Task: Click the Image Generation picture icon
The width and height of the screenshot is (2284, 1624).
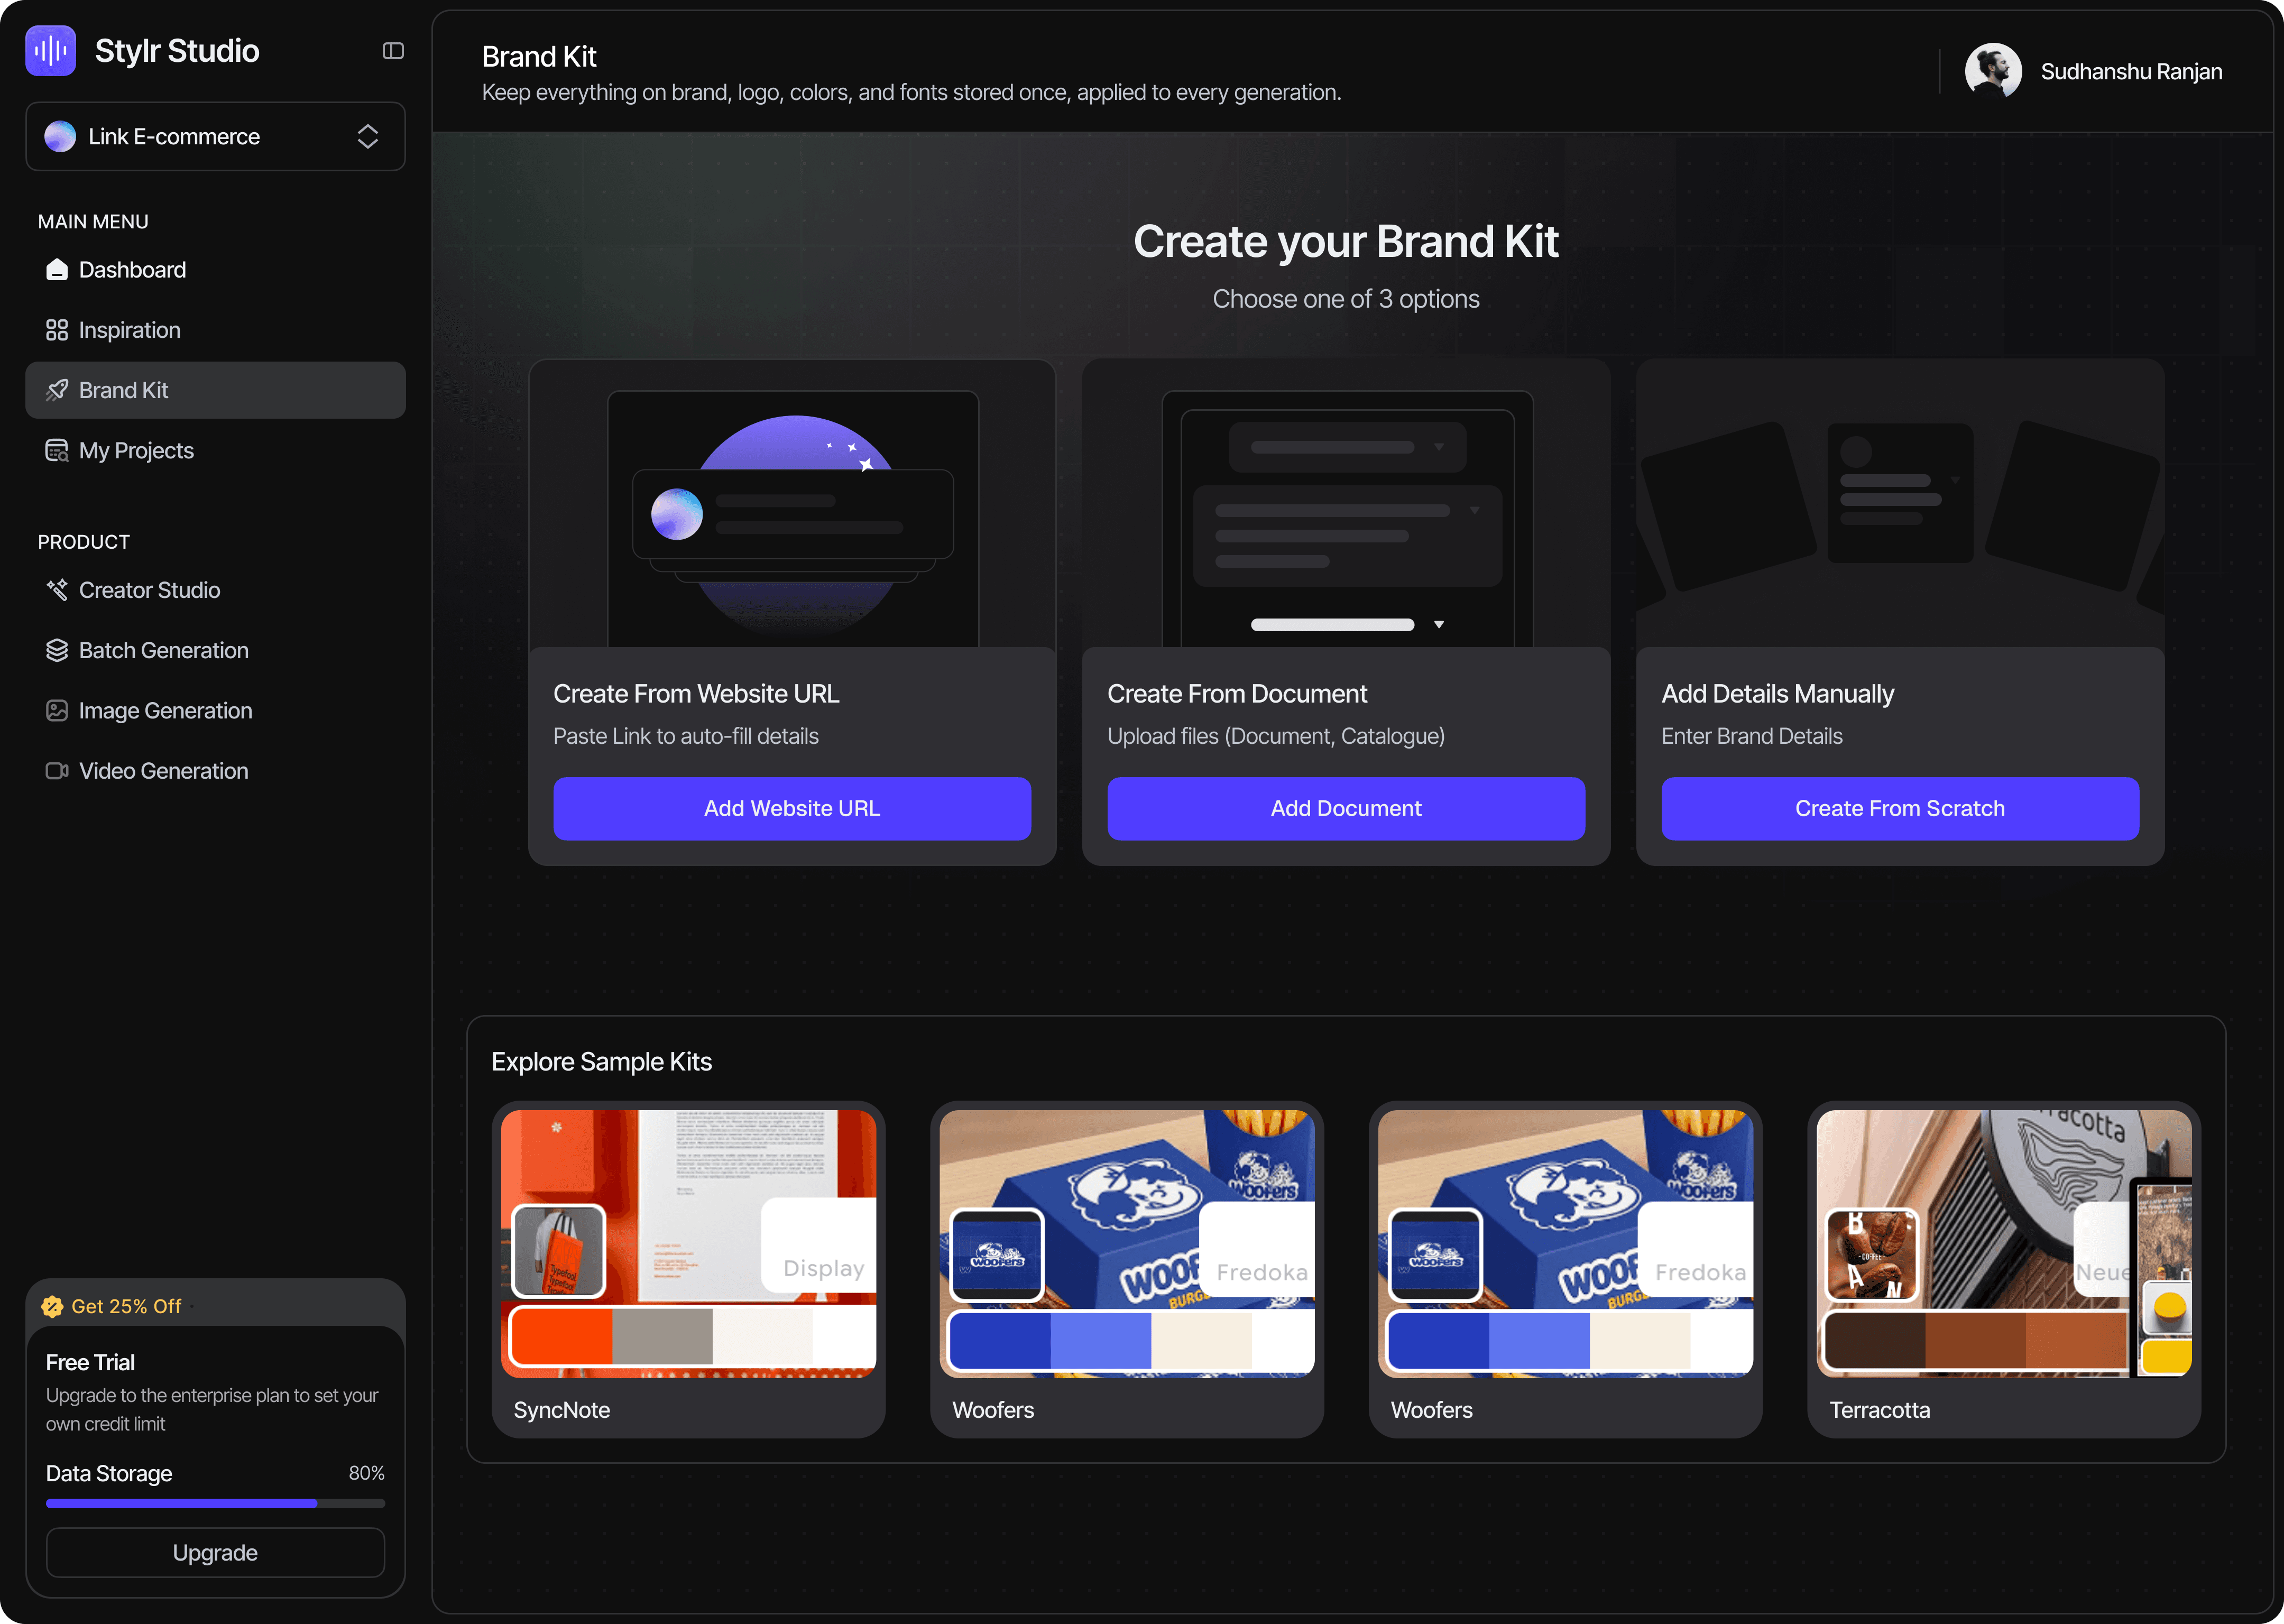Action: point(57,710)
